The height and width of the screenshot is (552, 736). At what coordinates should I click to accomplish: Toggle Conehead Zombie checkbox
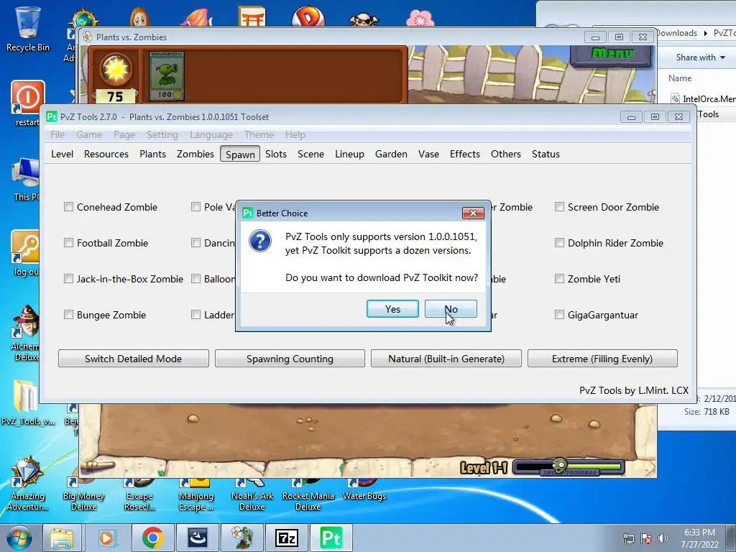point(68,206)
